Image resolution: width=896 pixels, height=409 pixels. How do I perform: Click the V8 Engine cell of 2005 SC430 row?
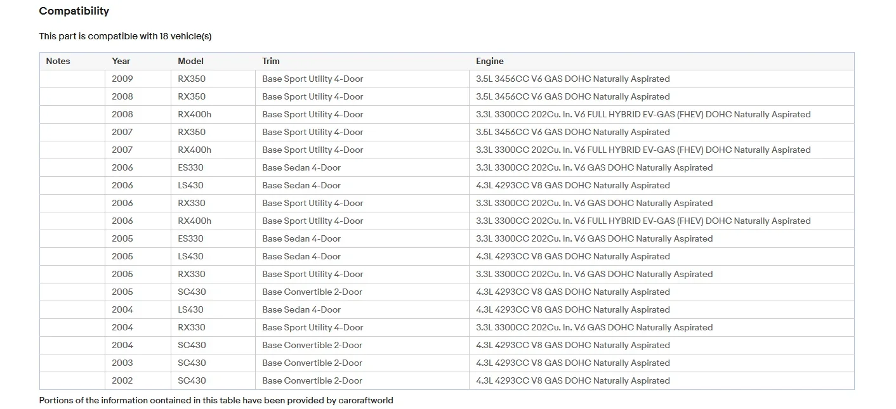[662, 292]
